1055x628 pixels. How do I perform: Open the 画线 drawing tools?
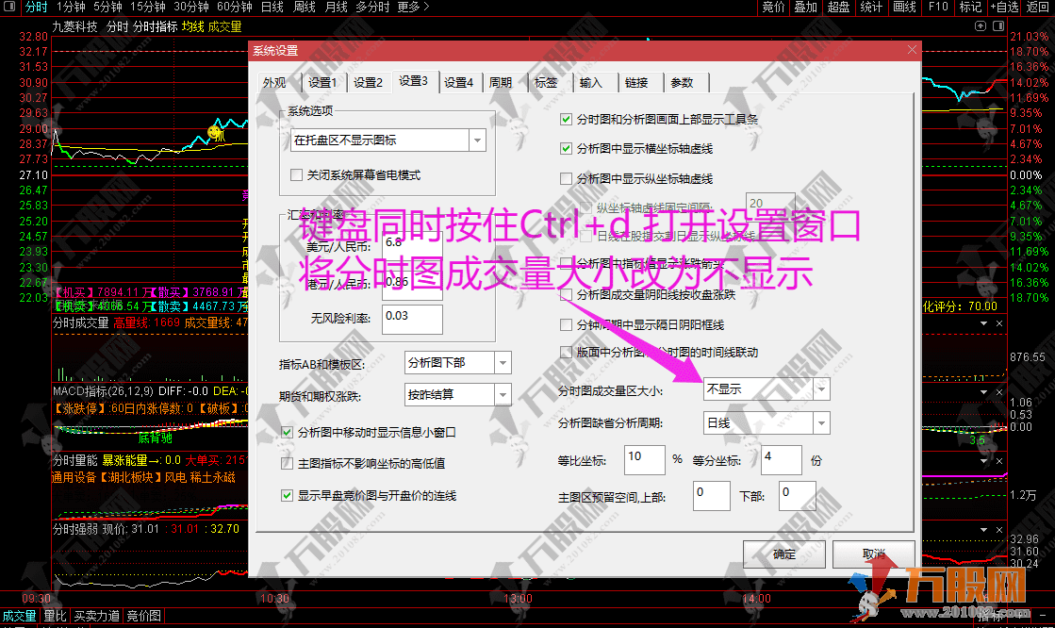click(904, 7)
